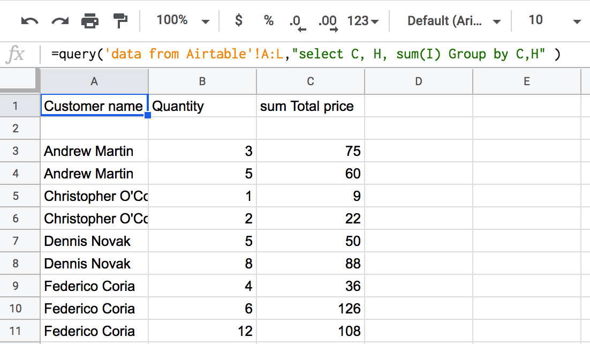Click inside the formula bar query text
This screenshot has height=344, width=590.
click(306, 54)
